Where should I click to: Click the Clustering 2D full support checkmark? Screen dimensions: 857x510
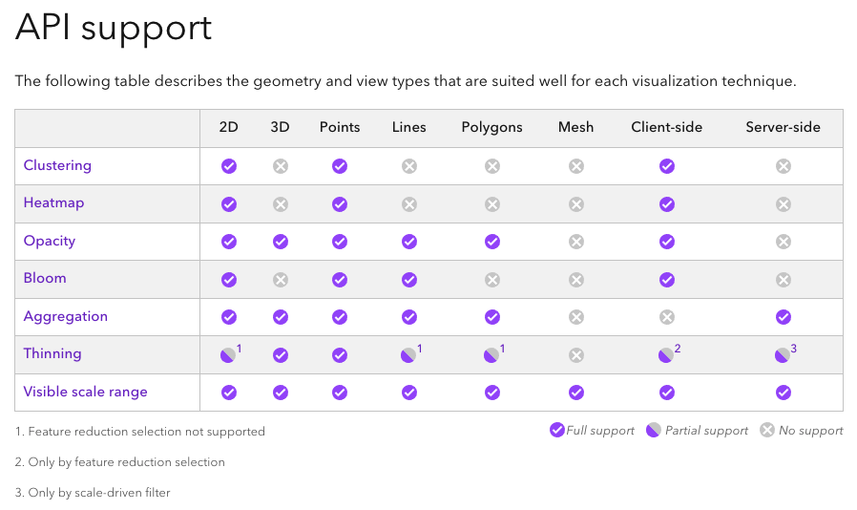pos(229,166)
